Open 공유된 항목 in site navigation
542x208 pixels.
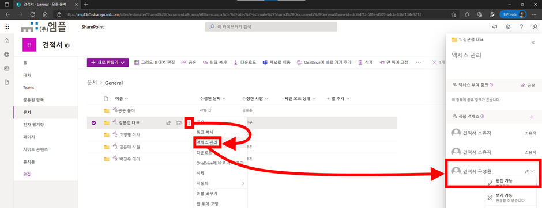click(x=33, y=100)
